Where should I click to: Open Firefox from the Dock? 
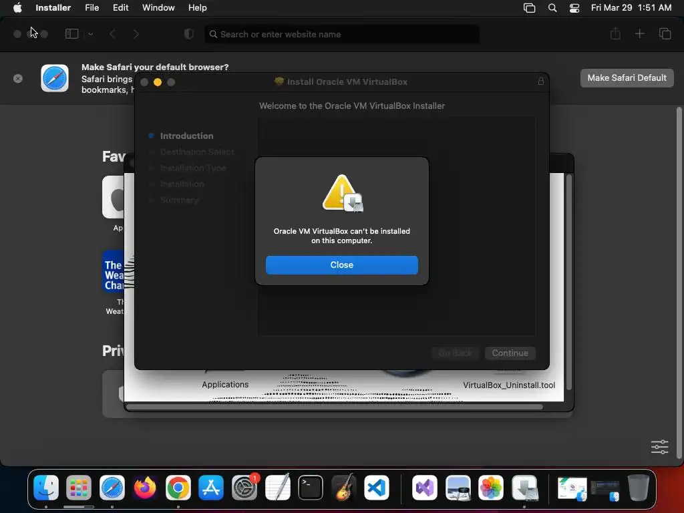[x=145, y=487]
